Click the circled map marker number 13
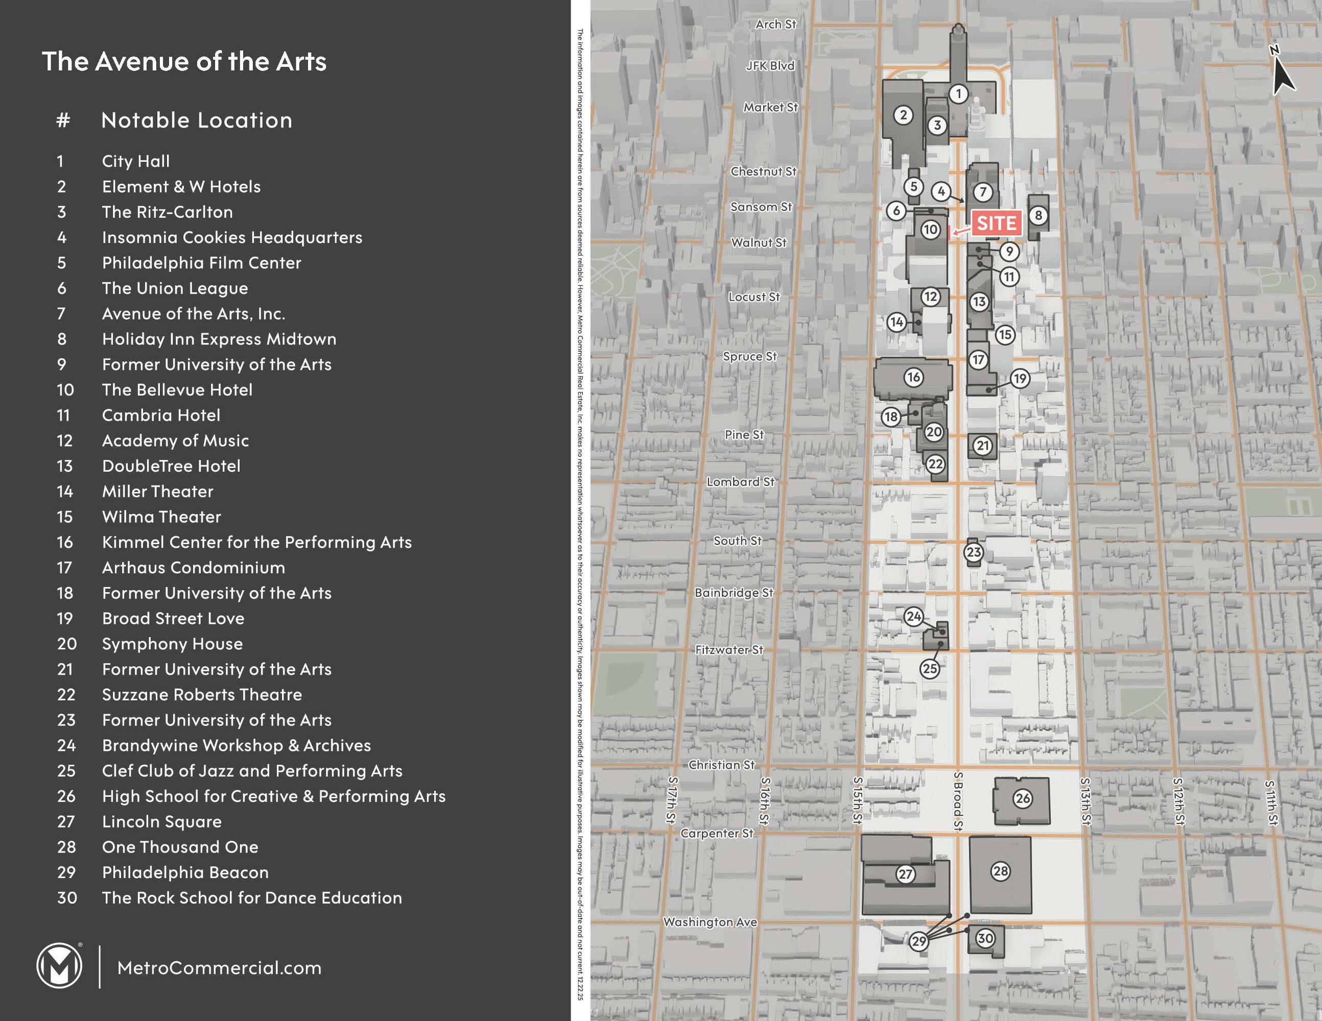1322x1021 pixels. pyautogui.click(x=979, y=302)
